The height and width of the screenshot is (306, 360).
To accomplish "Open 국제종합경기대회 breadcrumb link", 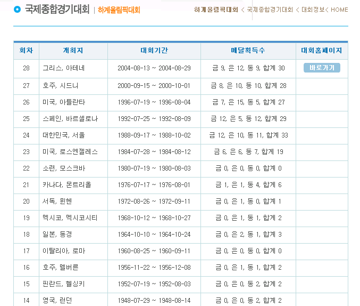I will click(x=270, y=10).
